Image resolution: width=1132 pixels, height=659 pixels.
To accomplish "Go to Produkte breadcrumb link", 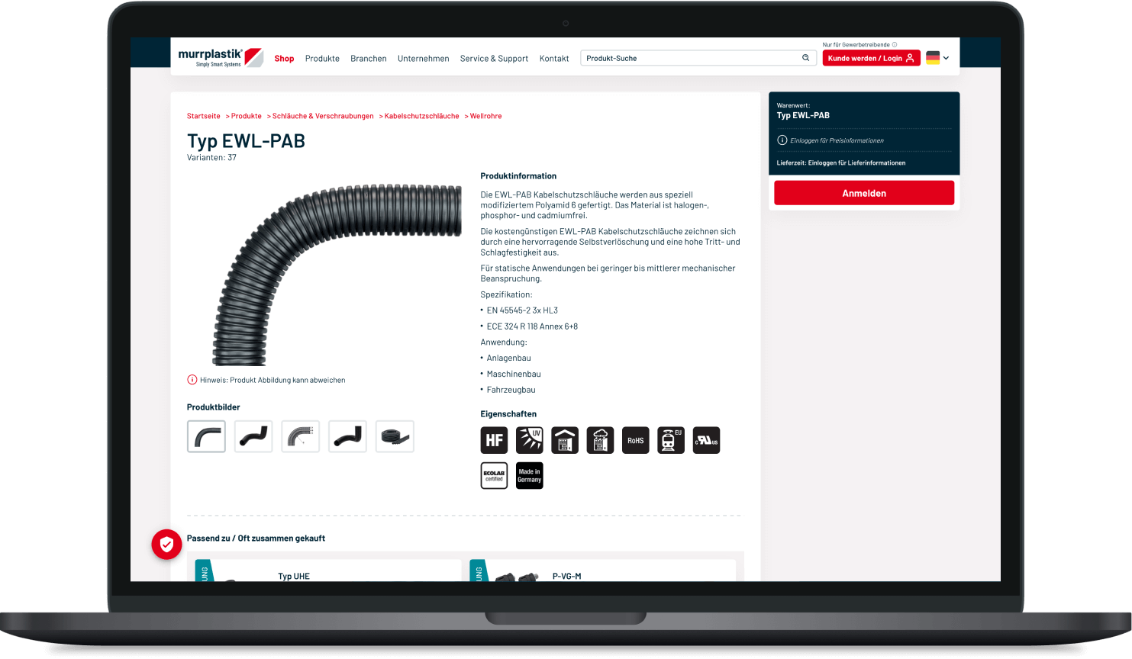I will [x=247, y=116].
